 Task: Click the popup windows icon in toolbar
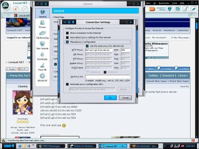tap(178, 9)
